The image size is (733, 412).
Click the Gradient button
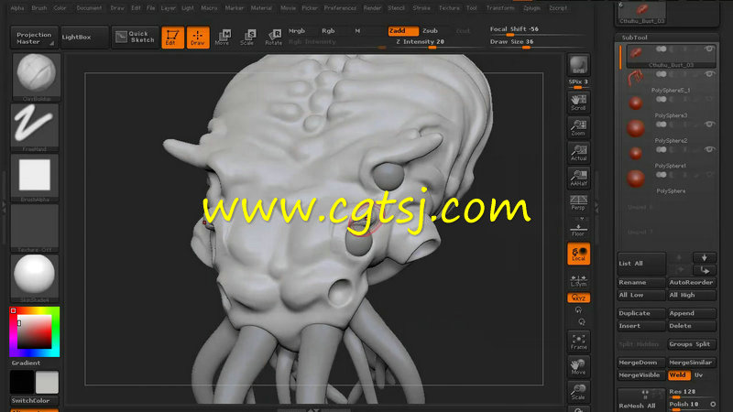tap(26, 363)
